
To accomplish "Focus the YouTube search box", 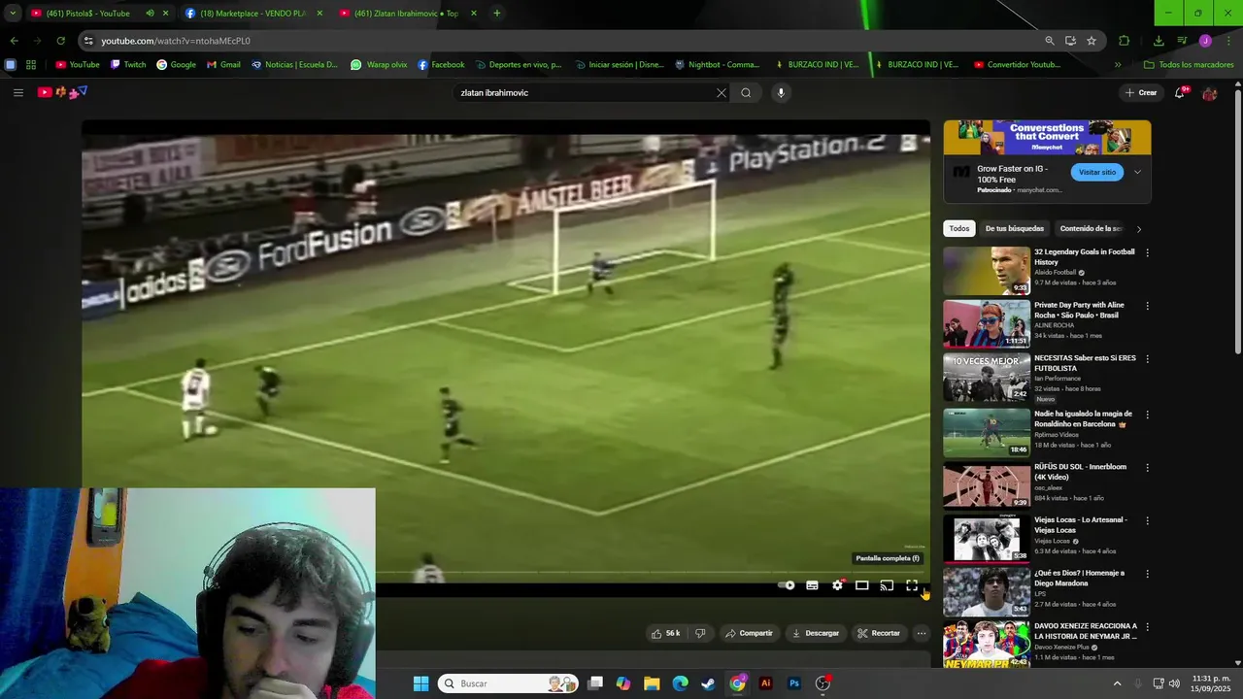I will pos(586,93).
